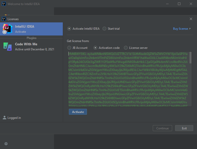Screen dimensions: 197x149
Task: Click the Licenses dialog title icon
Action: 4,19
